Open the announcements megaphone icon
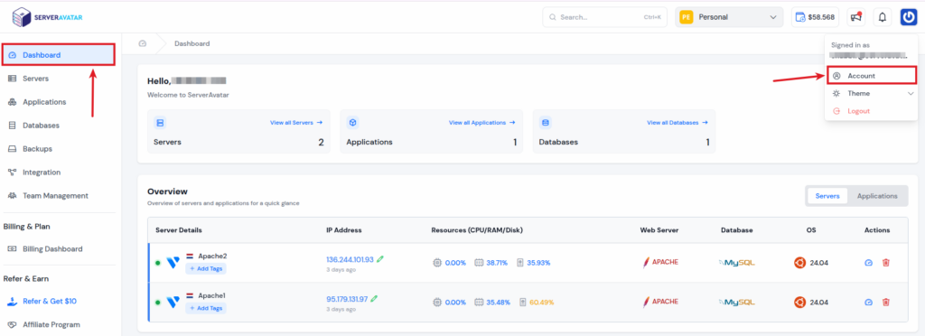Screen dimensions: 925x336 (856, 17)
